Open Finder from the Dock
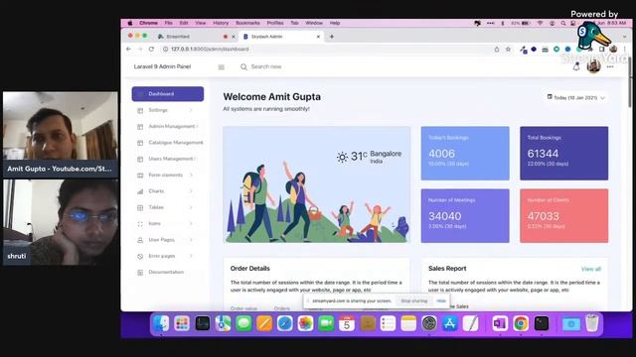Image resolution: width=636 pixels, height=357 pixels. pyautogui.click(x=161, y=324)
